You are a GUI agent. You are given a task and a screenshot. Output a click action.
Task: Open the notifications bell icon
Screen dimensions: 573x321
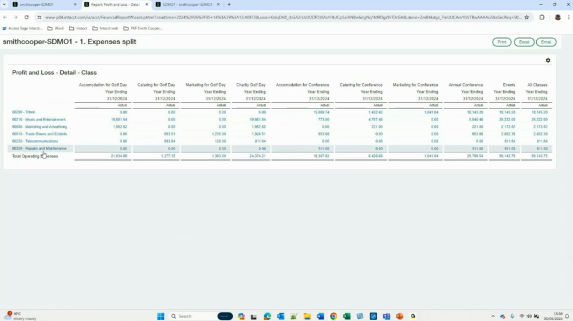567,316
